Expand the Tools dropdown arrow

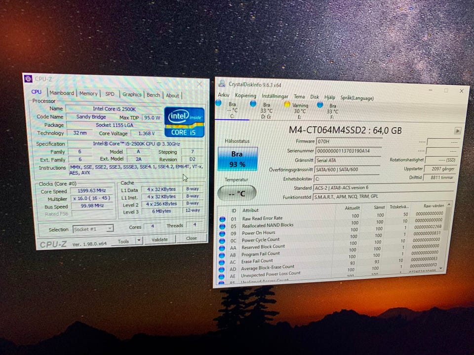pyautogui.click(x=139, y=240)
